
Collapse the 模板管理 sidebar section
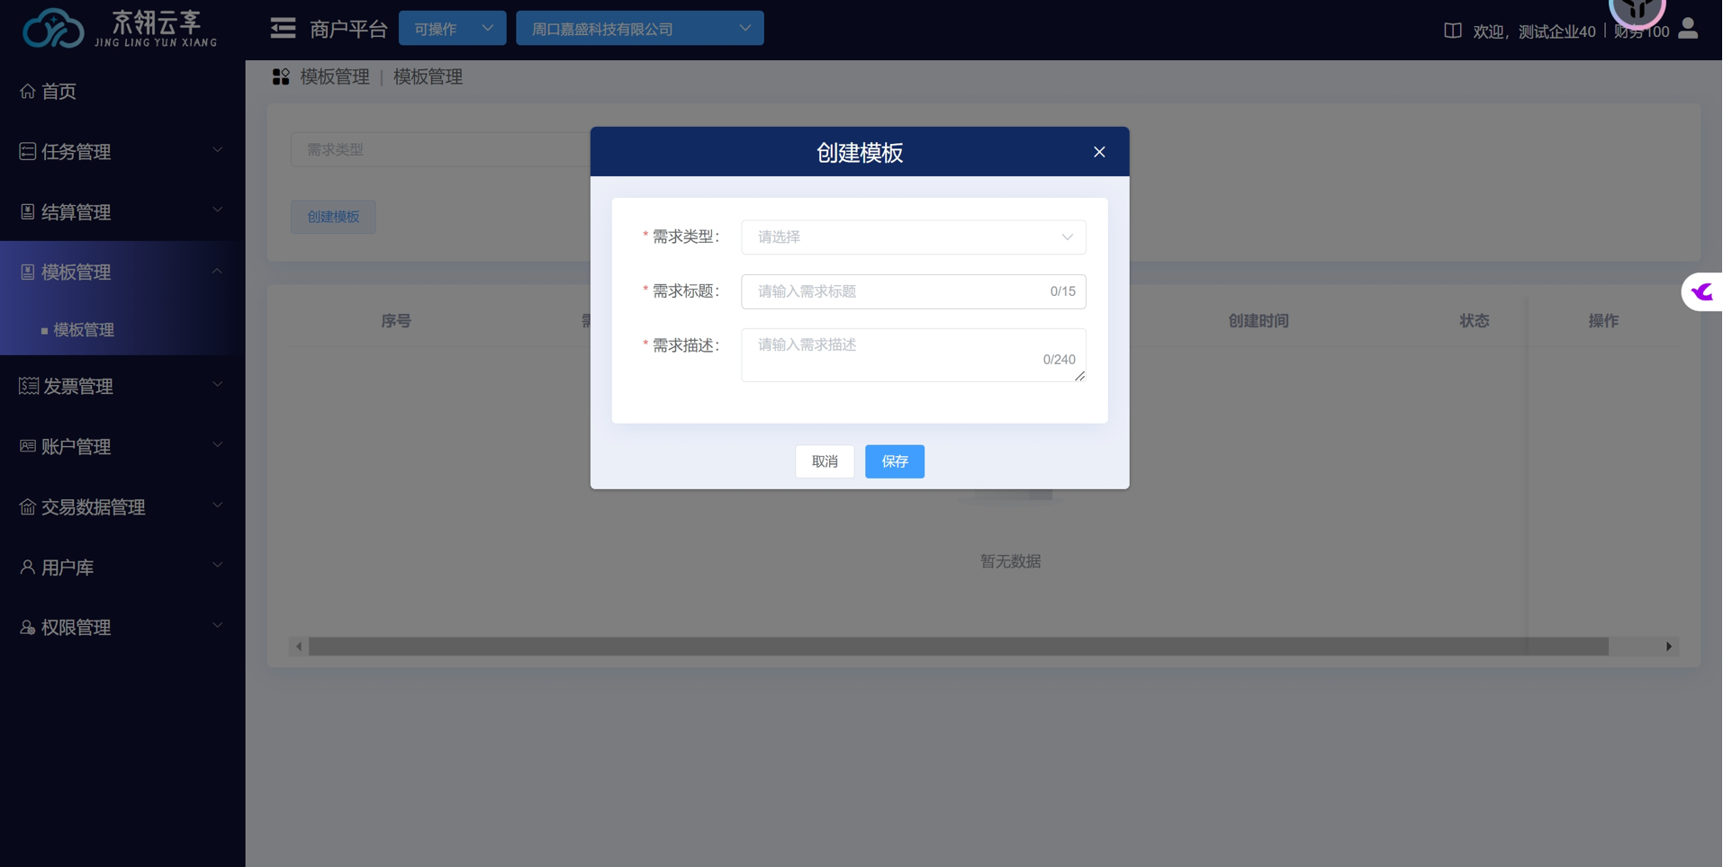122,272
